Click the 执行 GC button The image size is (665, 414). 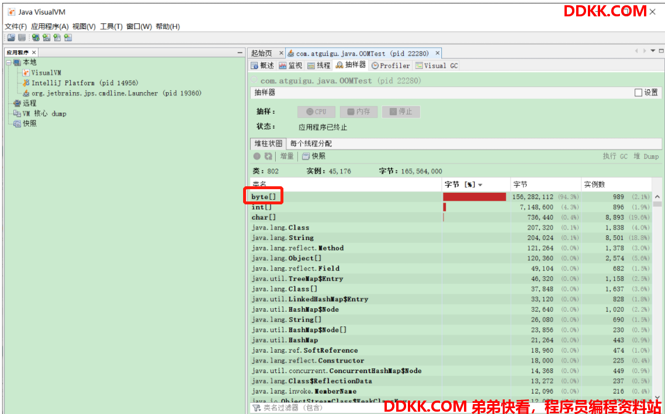(x=615, y=156)
